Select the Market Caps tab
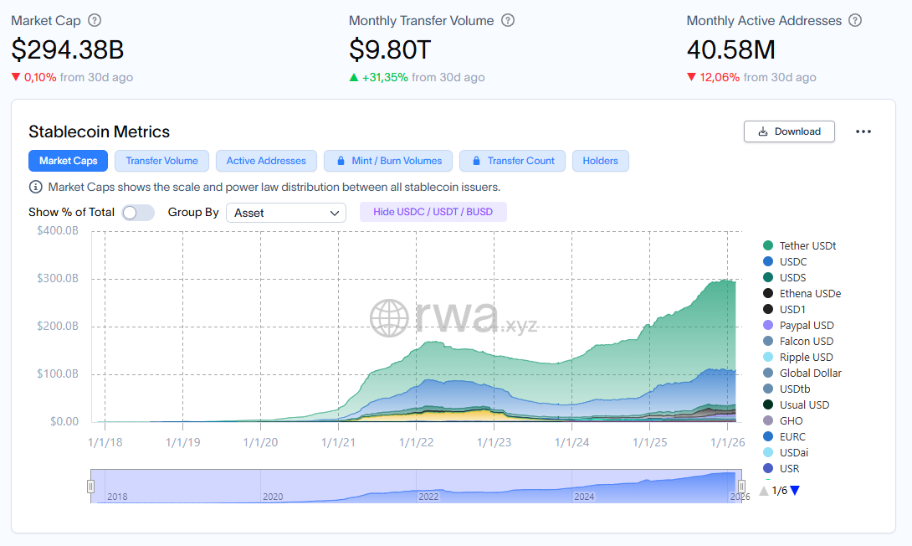Viewport: 912px width, 546px height. point(68,161)
